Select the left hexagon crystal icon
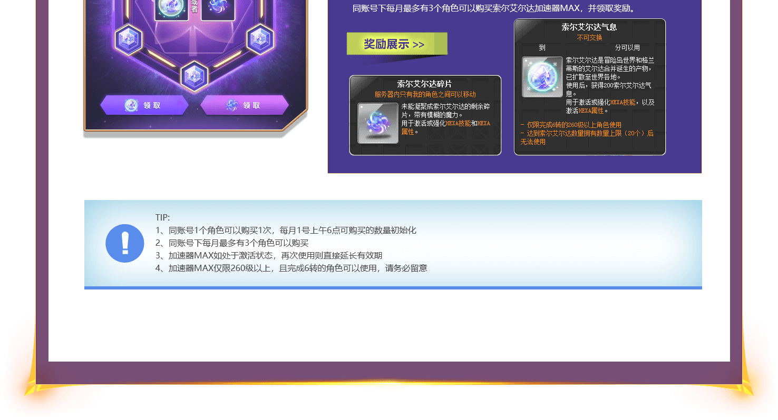 (128, 38)
